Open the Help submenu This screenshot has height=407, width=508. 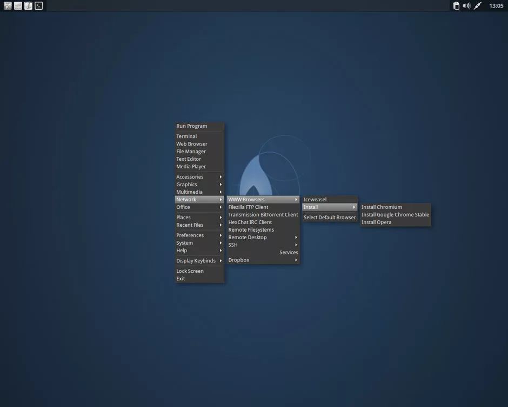199,251
